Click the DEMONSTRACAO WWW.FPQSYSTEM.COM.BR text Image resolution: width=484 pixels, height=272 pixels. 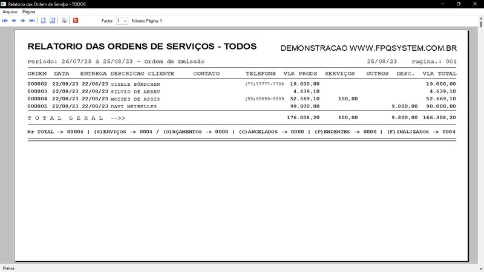tap(368, 48)
